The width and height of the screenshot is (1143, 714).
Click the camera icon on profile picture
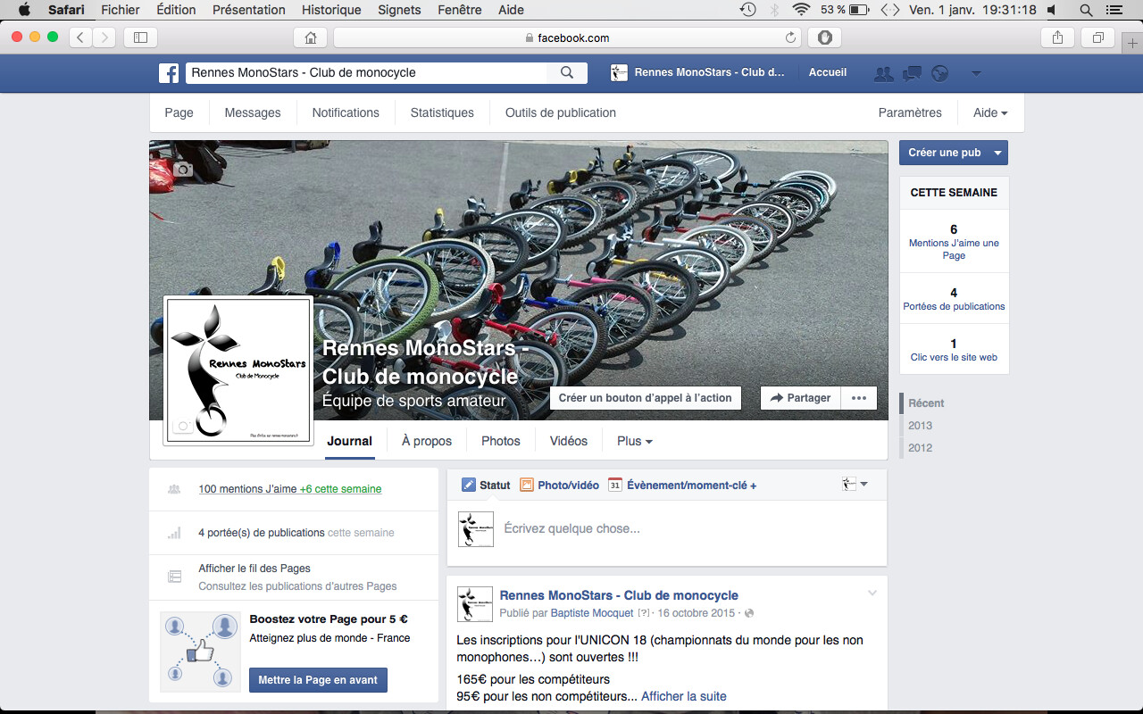[x=183, y=426]
